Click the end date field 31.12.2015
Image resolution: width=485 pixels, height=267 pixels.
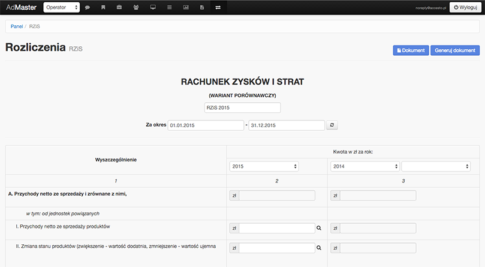[x=287, y=125]
